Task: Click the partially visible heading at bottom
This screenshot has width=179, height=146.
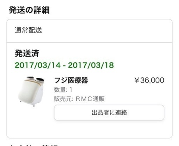Action: [33, 145]
